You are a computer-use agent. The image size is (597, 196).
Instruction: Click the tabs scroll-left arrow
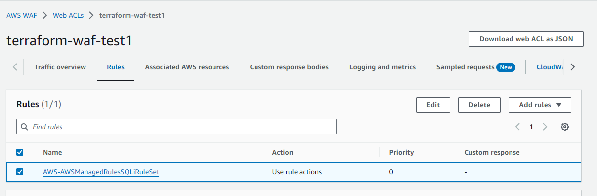tap(15, 67)
